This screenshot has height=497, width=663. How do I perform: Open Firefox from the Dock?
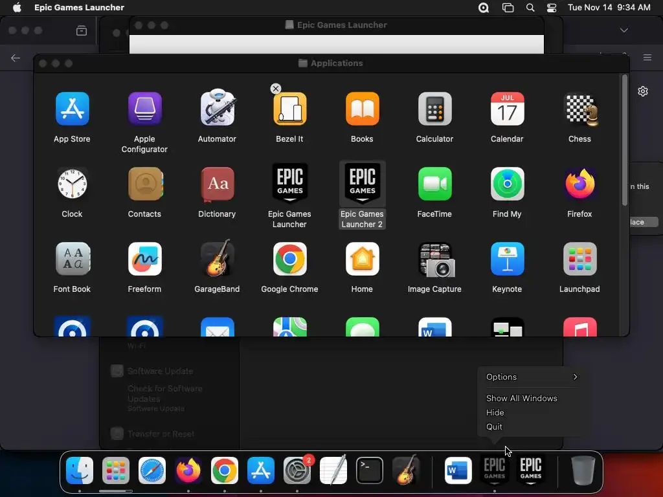point(188,470)
